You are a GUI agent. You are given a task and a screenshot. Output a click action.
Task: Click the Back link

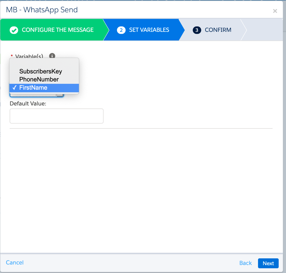point(245,263)
